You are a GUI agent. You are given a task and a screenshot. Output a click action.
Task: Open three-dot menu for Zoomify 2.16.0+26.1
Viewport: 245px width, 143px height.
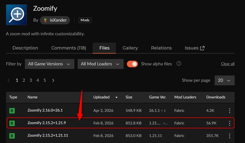[229, 110]
